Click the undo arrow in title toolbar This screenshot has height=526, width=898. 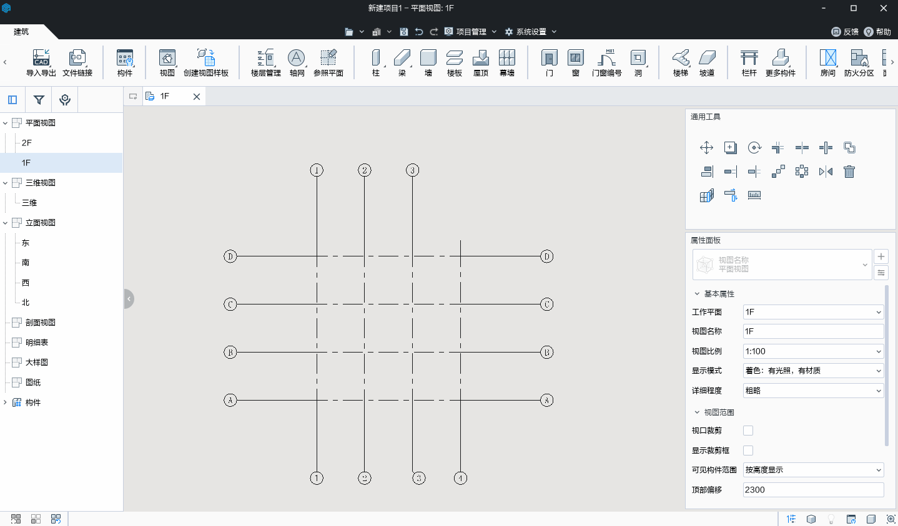(419, 32)
